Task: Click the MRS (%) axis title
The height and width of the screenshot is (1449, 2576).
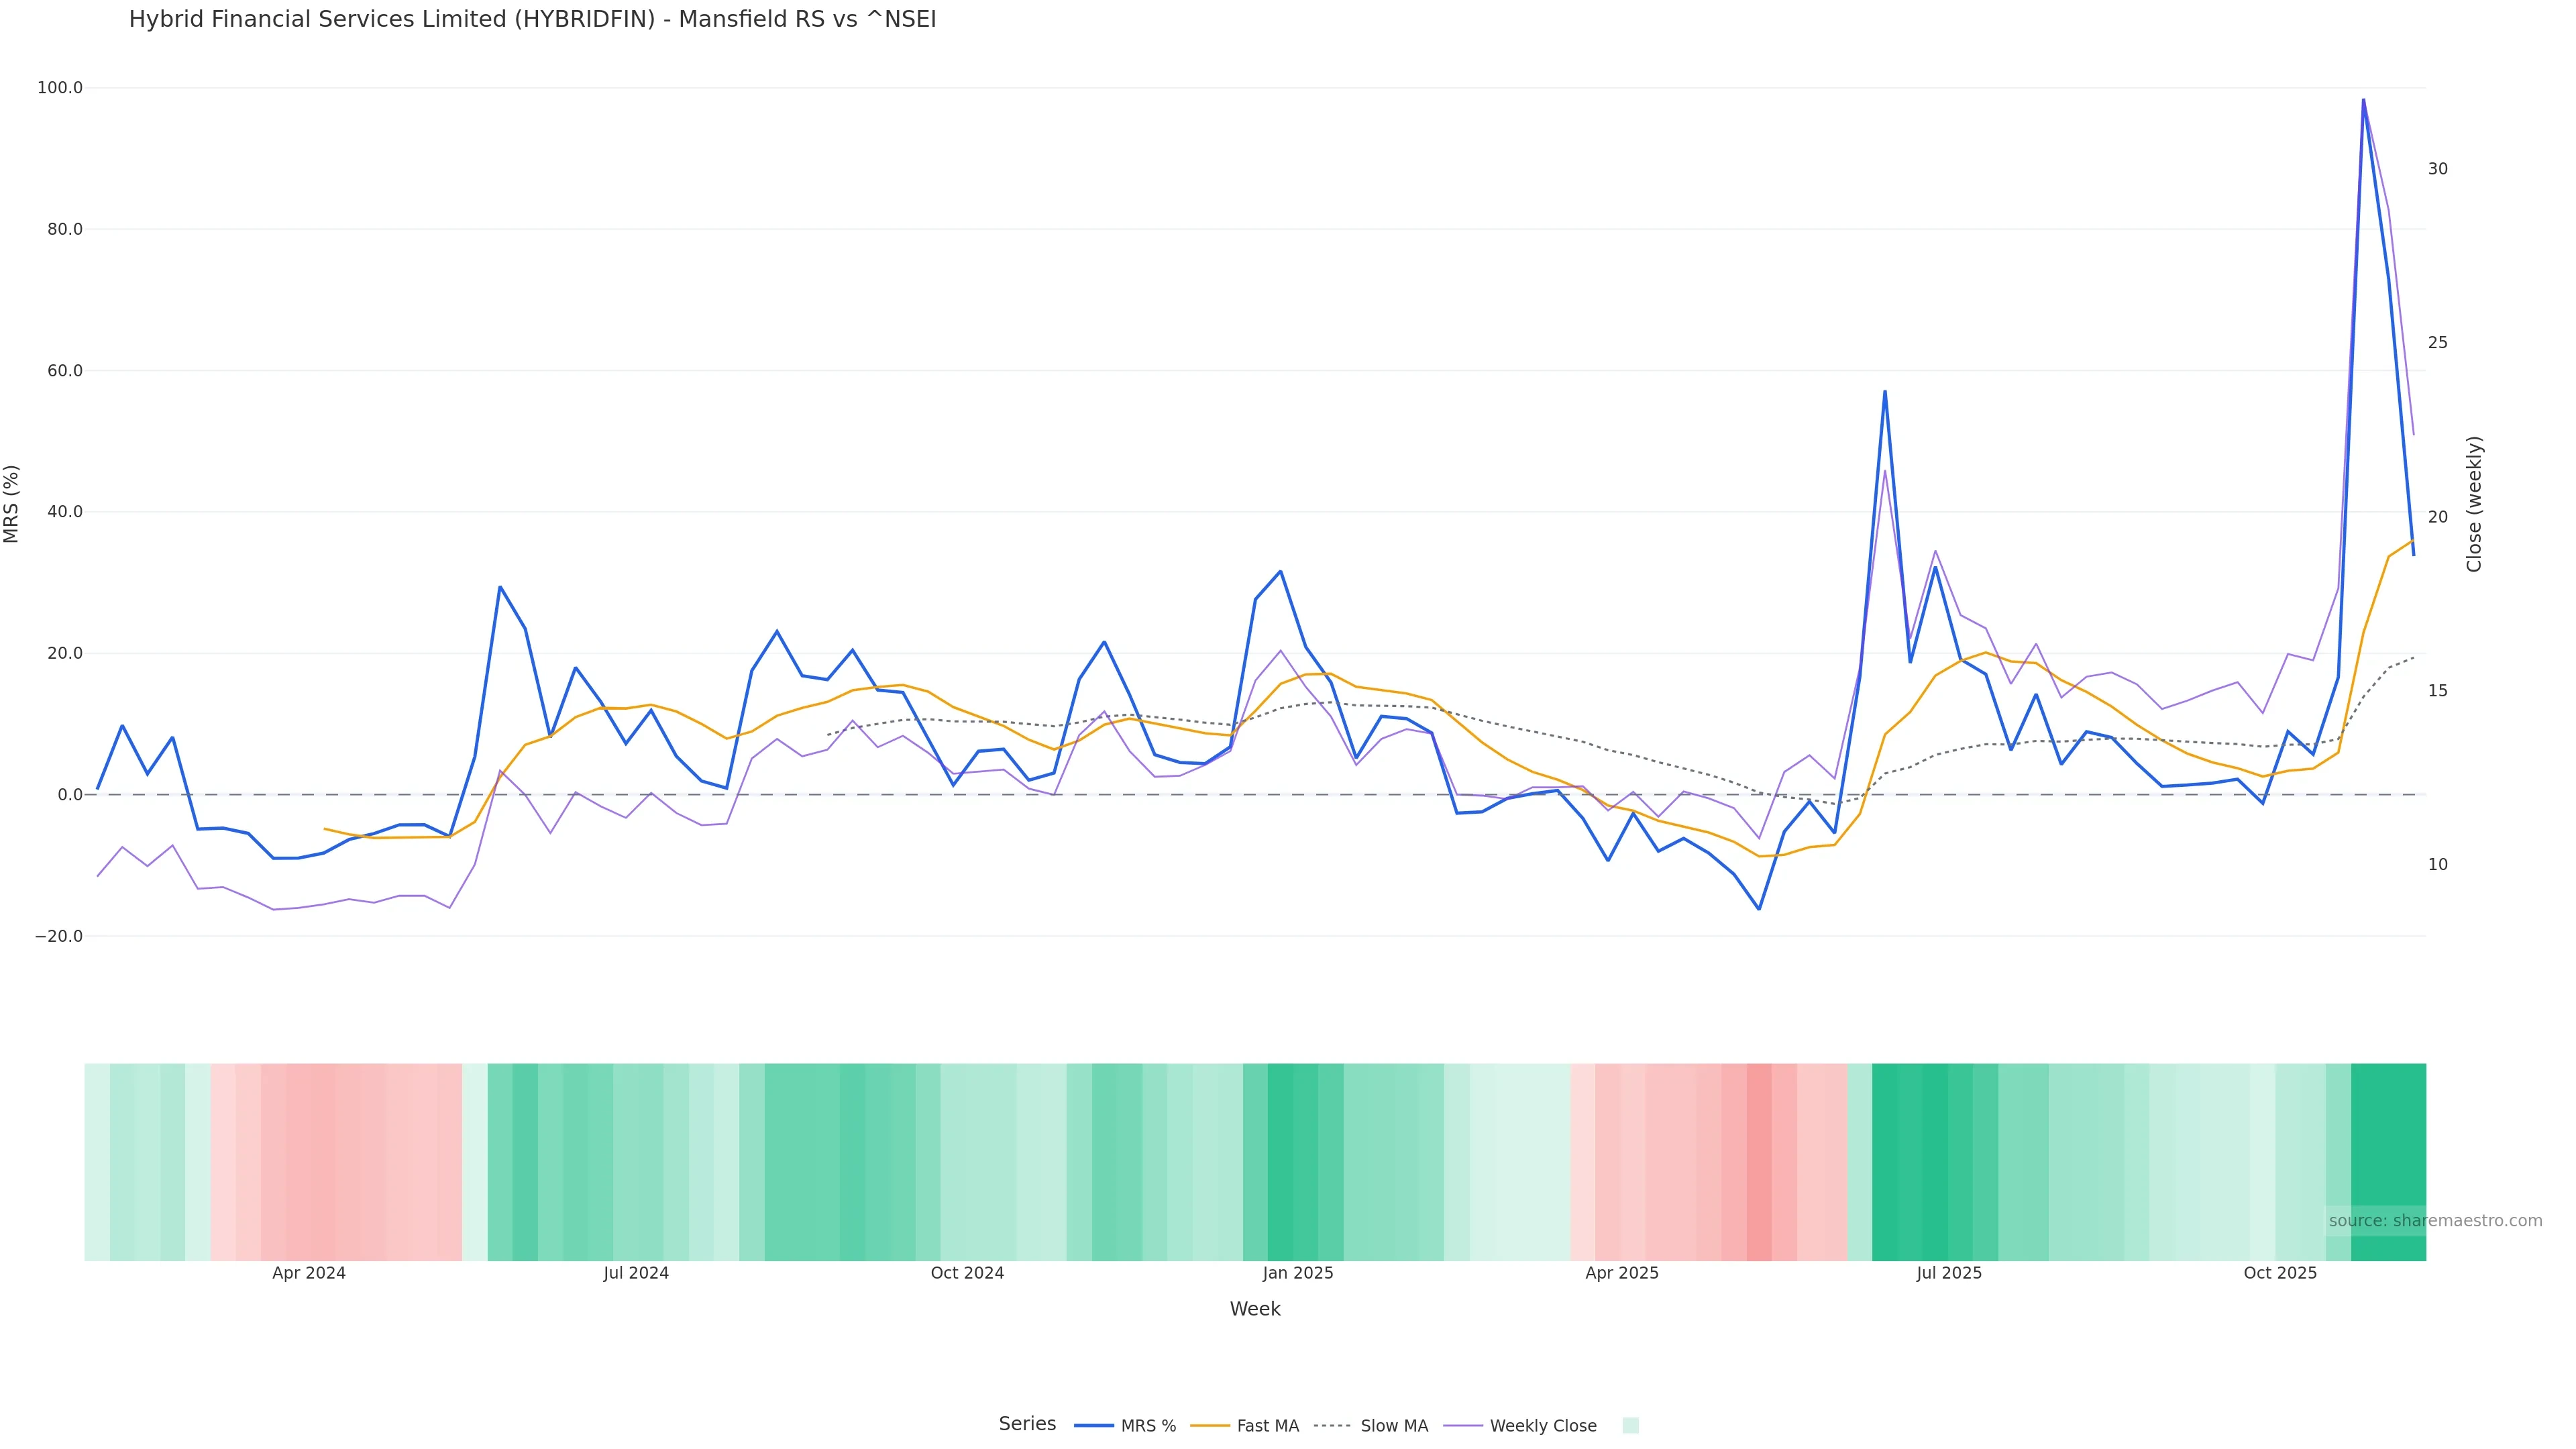Action: coord(12,504)
